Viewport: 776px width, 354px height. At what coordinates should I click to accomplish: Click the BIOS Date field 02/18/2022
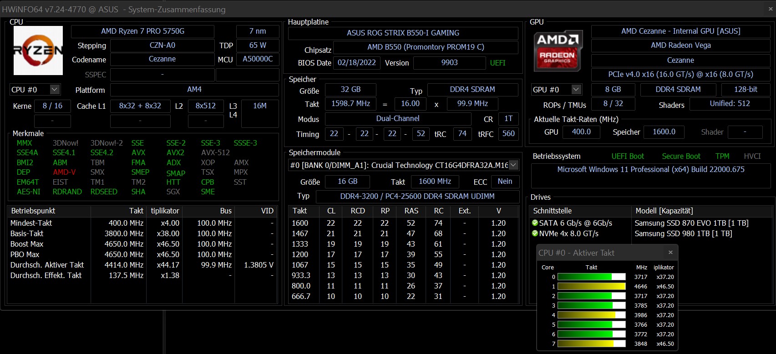point(357,63)
